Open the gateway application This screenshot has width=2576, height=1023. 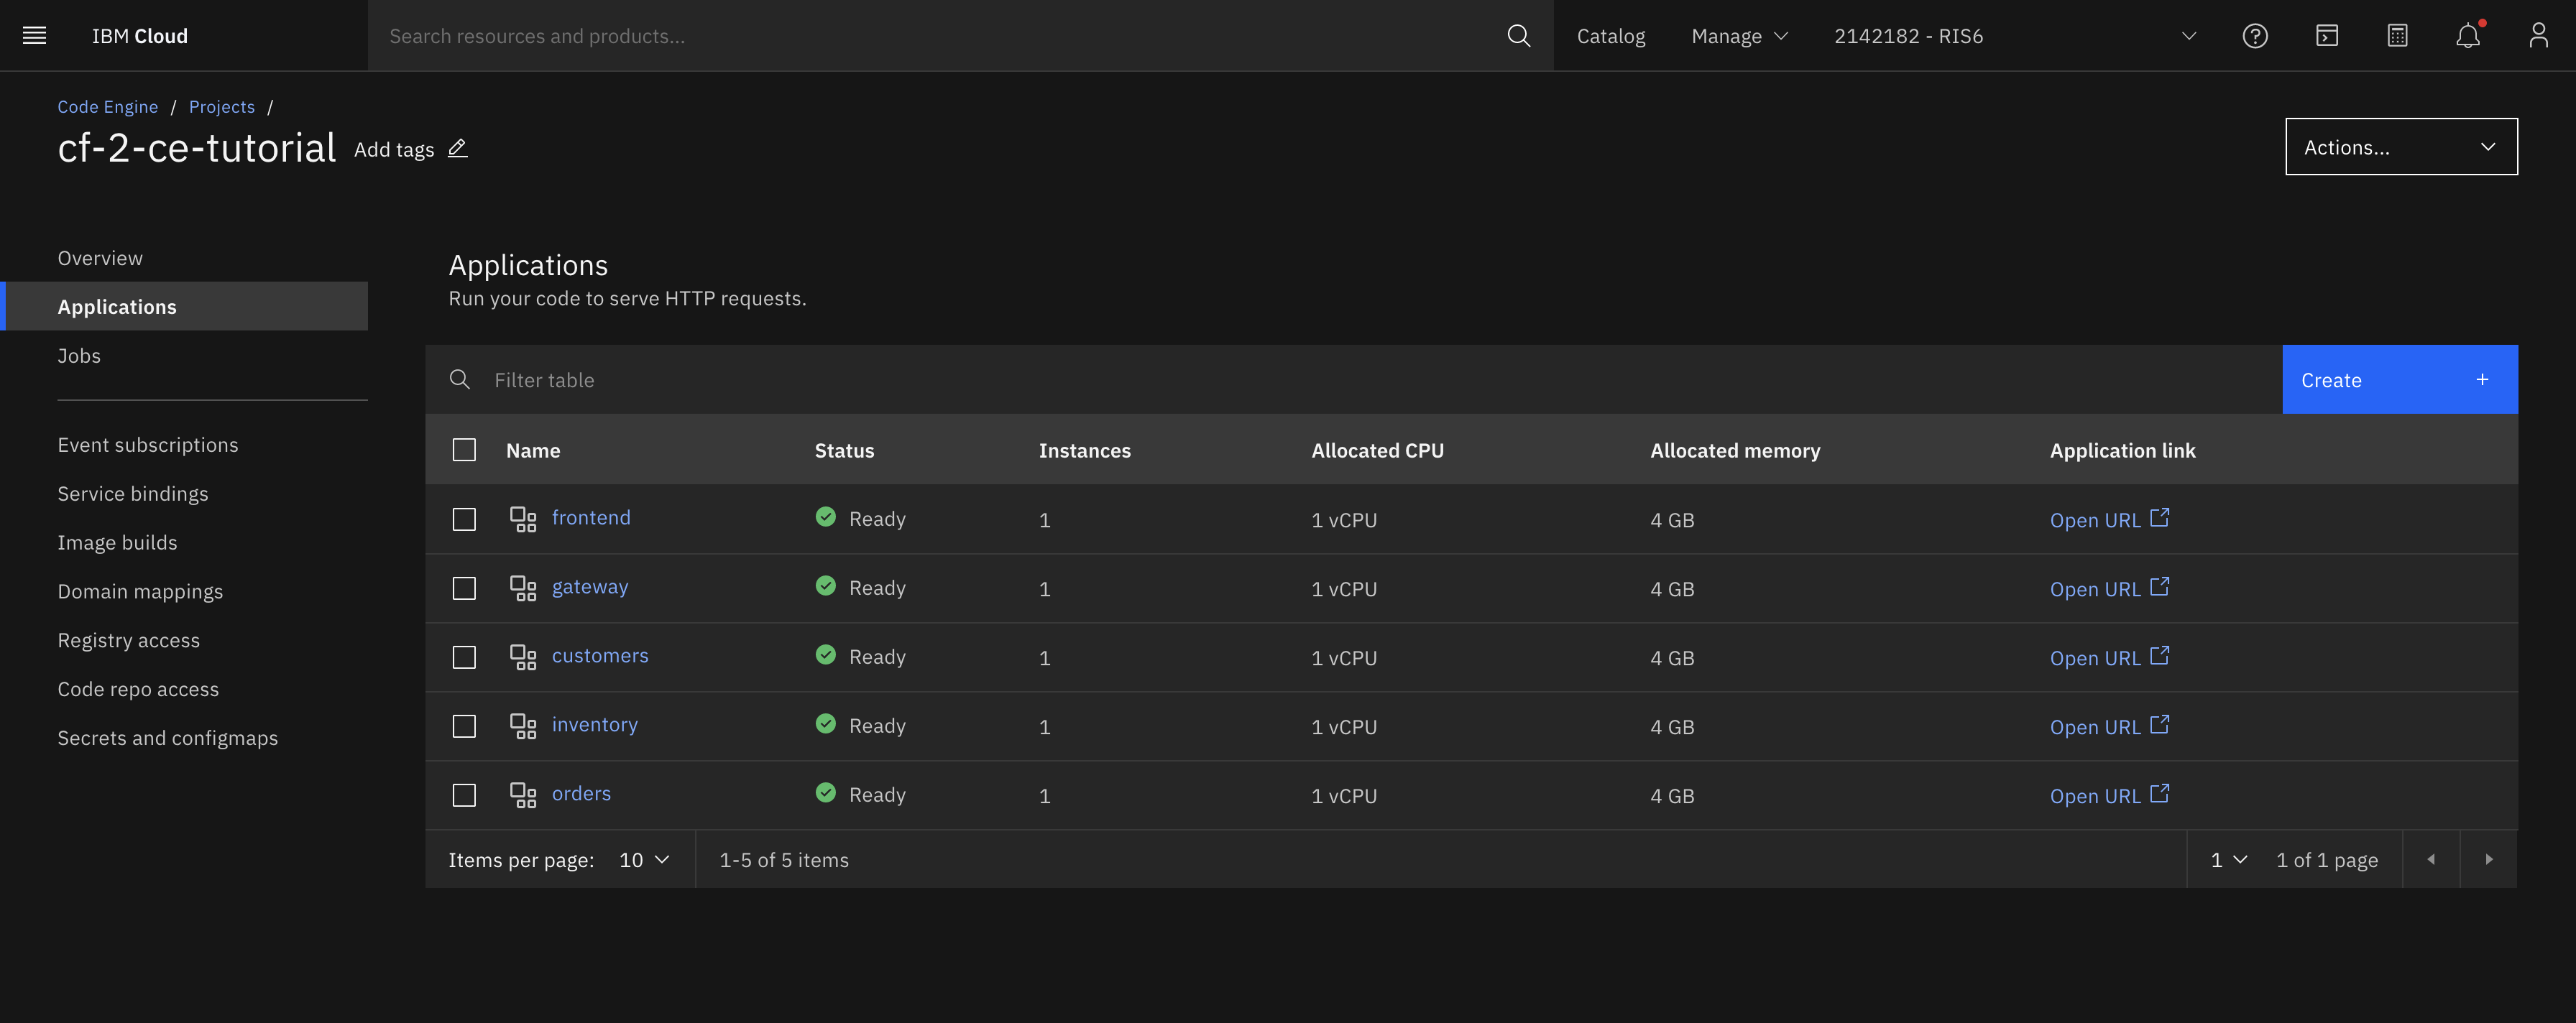point(590,586)
